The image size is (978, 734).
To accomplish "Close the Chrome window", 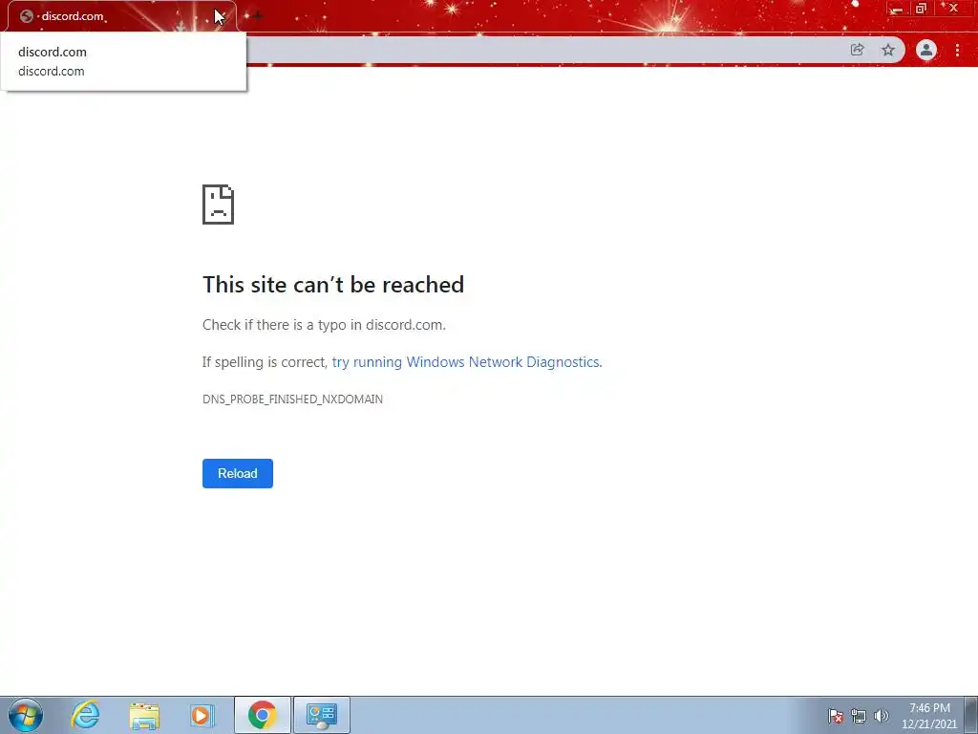I will [953, 9].
